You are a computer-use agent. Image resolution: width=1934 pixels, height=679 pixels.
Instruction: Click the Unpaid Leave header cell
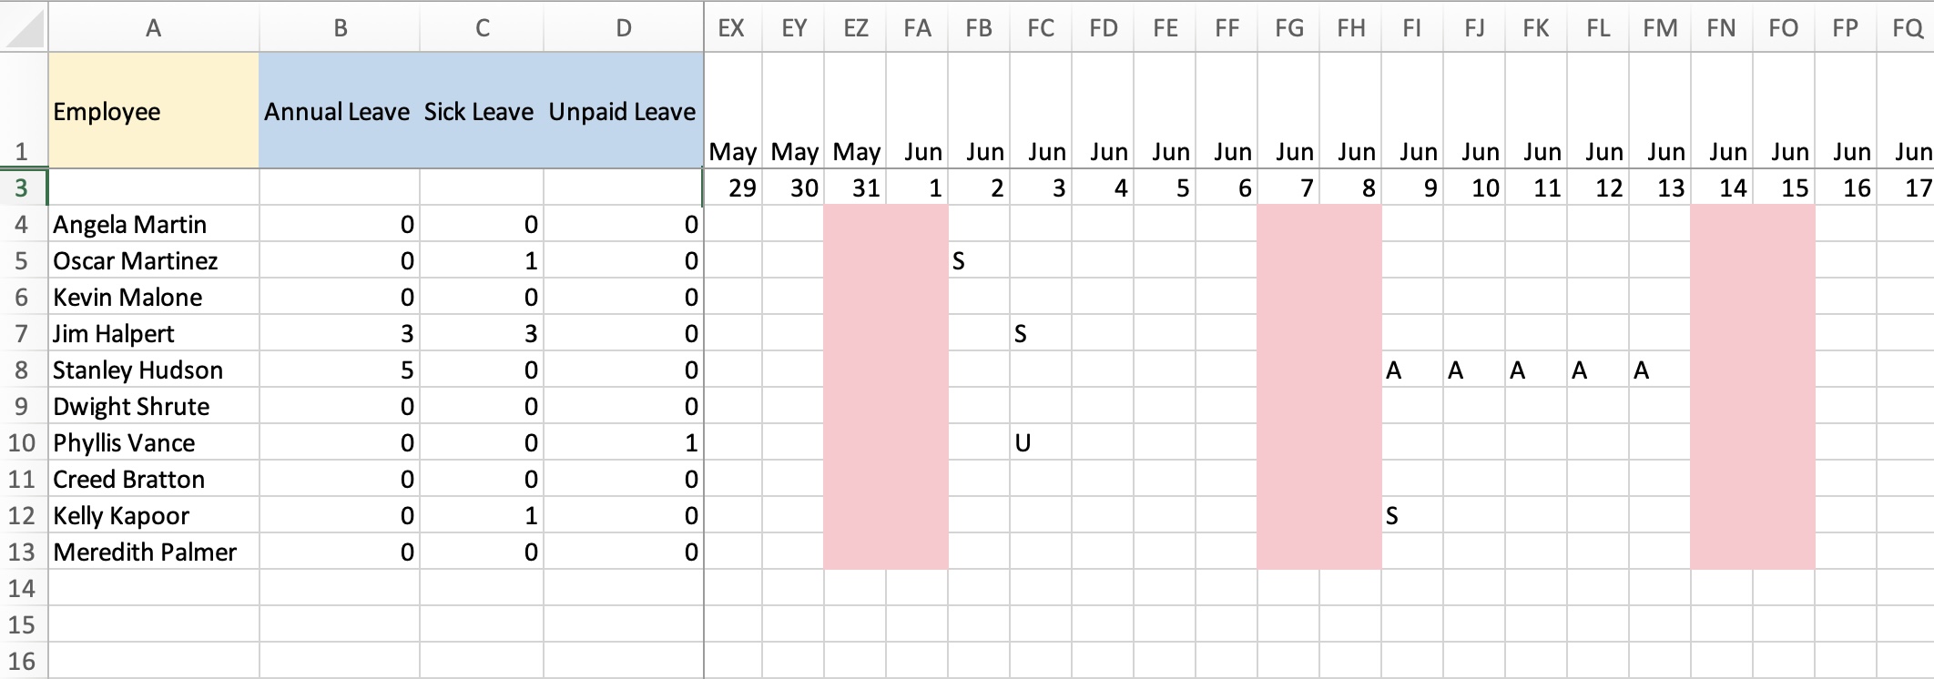624,111
